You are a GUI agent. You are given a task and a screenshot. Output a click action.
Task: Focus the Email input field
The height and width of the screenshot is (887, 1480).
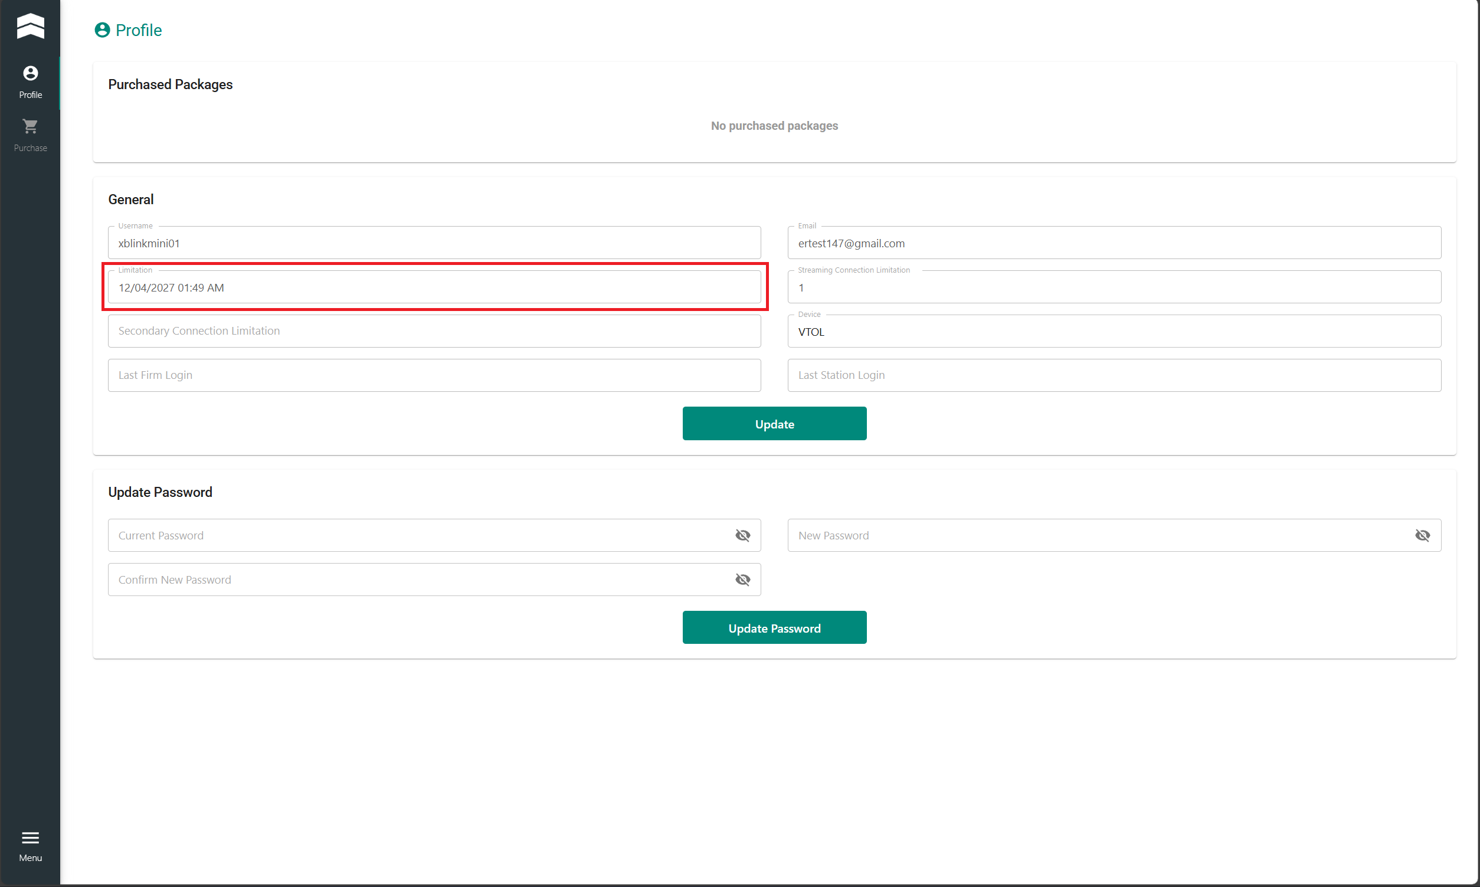(x=1114, y=243)
